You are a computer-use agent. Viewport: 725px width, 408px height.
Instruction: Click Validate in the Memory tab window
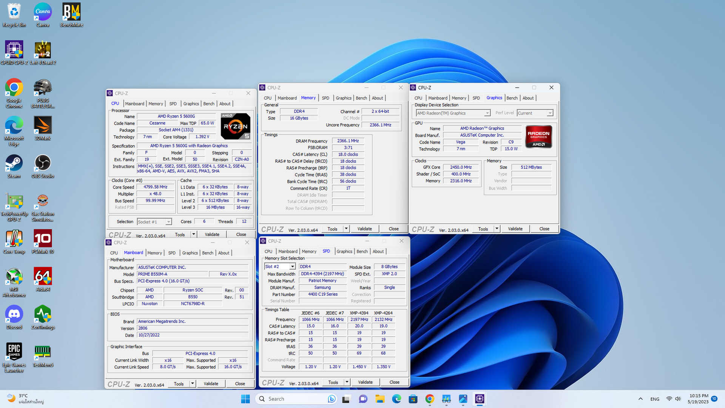pos(364,229)
